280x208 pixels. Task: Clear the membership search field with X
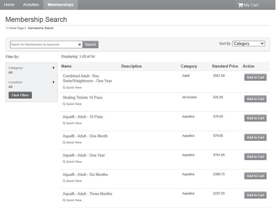point(79,45)
